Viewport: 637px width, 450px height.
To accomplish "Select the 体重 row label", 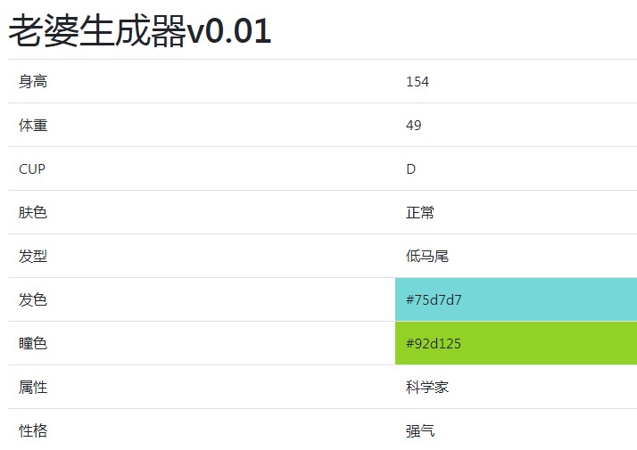I will pyautogui.click(x=33, y=125).
